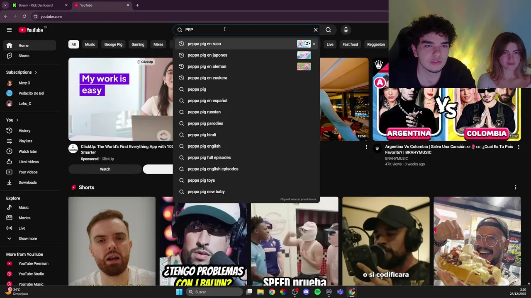Expand the Subscriptions section arrow
This screenshot has height=298, width=531.
pos(36,72)
